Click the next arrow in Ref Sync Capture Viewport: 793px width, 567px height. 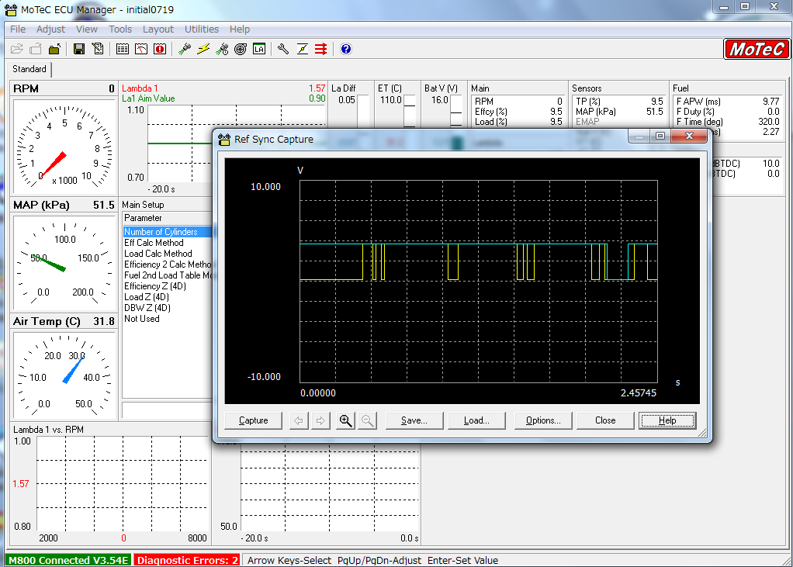[x=320, y=420]
